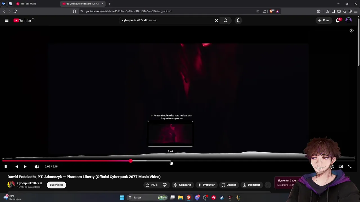Screen dimensions: 360x202
Task: Seek by clicking the red progress scrubber
Action: pyautogui.click(x=130, y=161)
